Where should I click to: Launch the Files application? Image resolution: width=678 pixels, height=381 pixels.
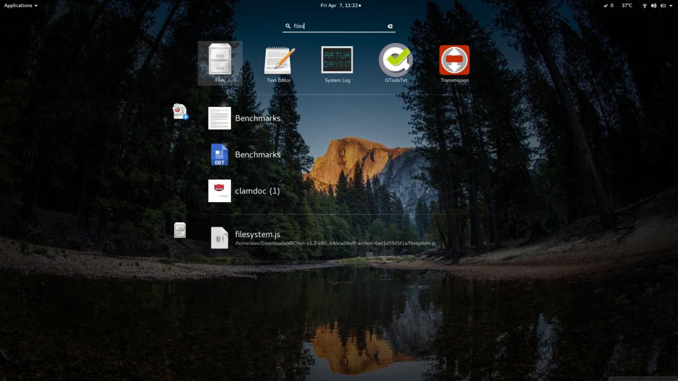point(220,63)
